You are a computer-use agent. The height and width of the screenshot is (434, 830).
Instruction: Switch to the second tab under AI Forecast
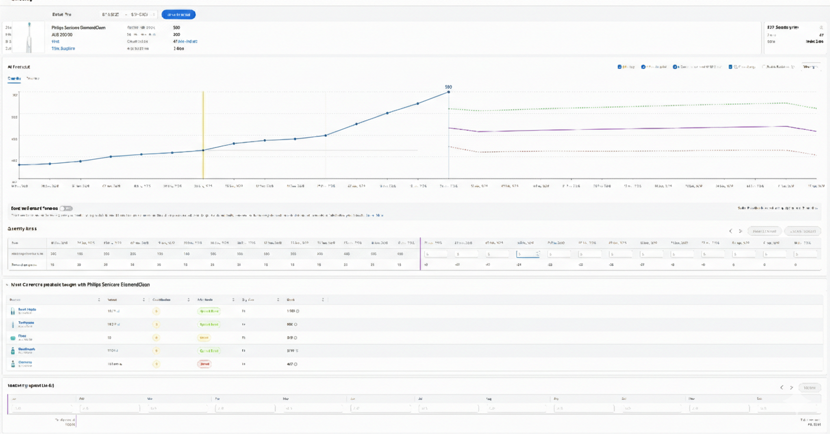32,77
